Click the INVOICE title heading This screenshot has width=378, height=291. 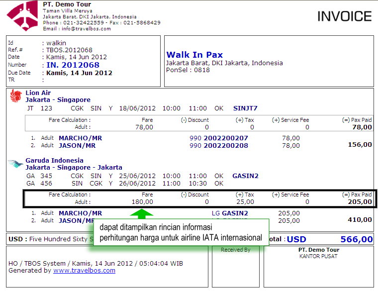click(345, 16)
